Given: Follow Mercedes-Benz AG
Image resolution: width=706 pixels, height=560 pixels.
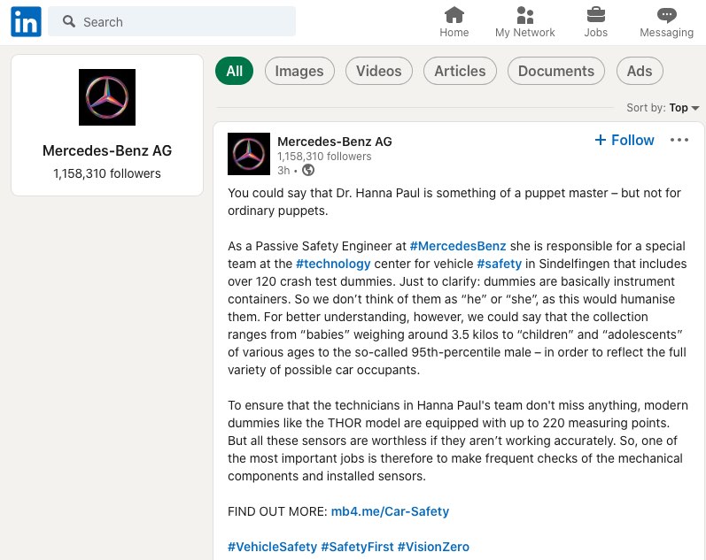Looking at the screenshot, I should (x=624, y=140).
